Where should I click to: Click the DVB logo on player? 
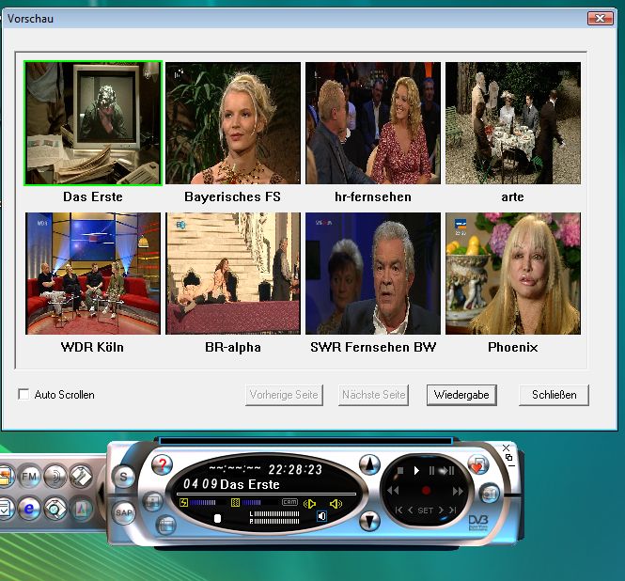pos(477,523)
